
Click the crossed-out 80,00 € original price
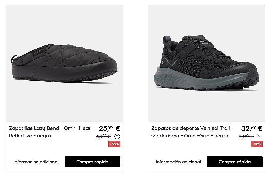click(x=246, y=136)
